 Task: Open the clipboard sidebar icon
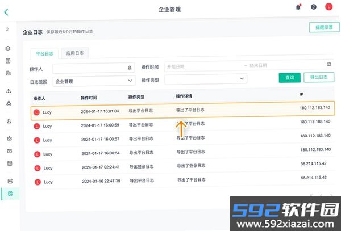(x=8, y=61)
